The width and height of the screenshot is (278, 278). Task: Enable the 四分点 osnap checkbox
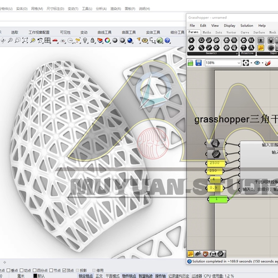34,270
